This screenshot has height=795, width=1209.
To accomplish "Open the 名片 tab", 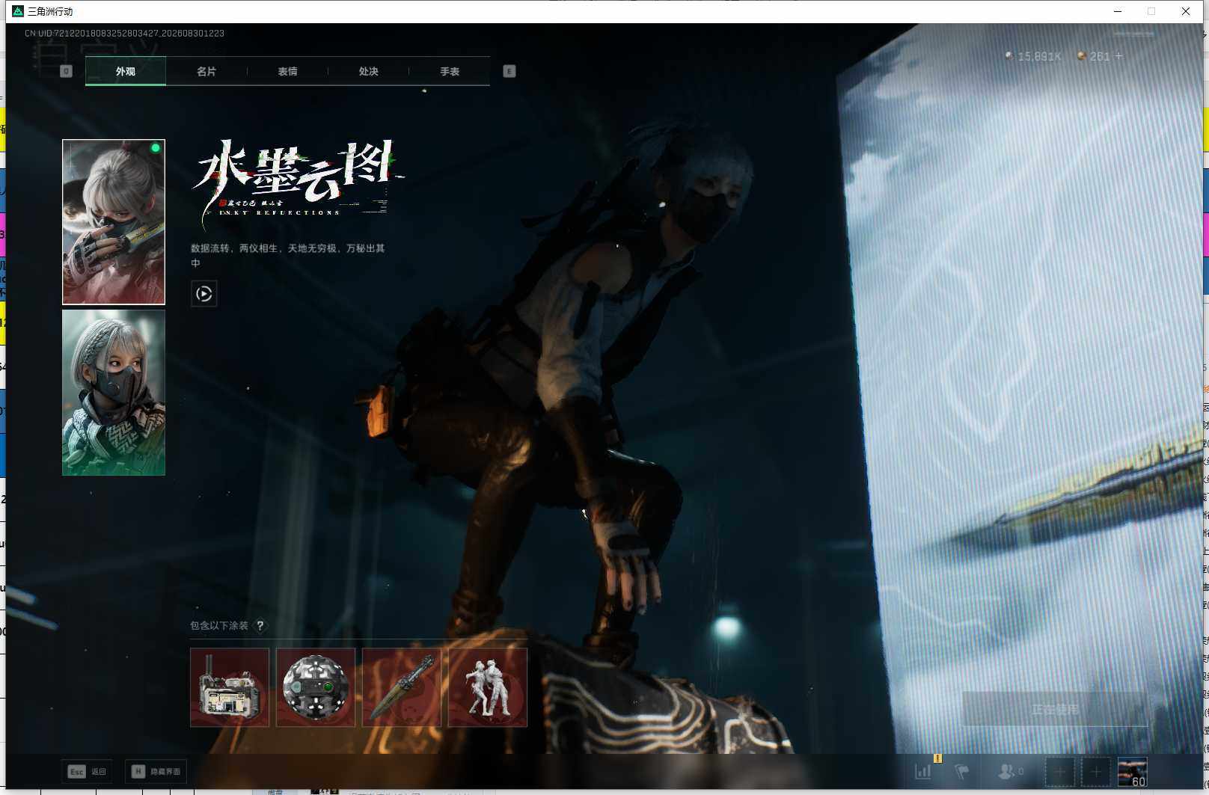I will pos(206,71).
